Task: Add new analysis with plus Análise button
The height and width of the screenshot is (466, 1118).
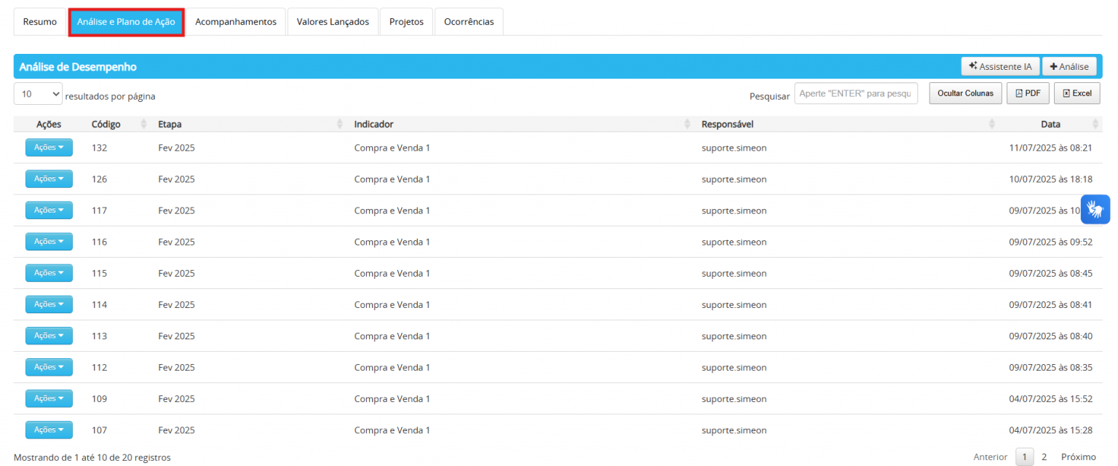Action: point(1069,66)
